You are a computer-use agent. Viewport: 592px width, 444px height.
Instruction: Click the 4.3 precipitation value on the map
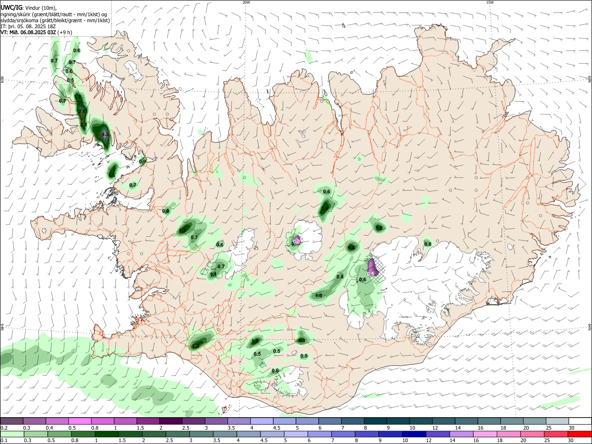click(x=105, y=135)
